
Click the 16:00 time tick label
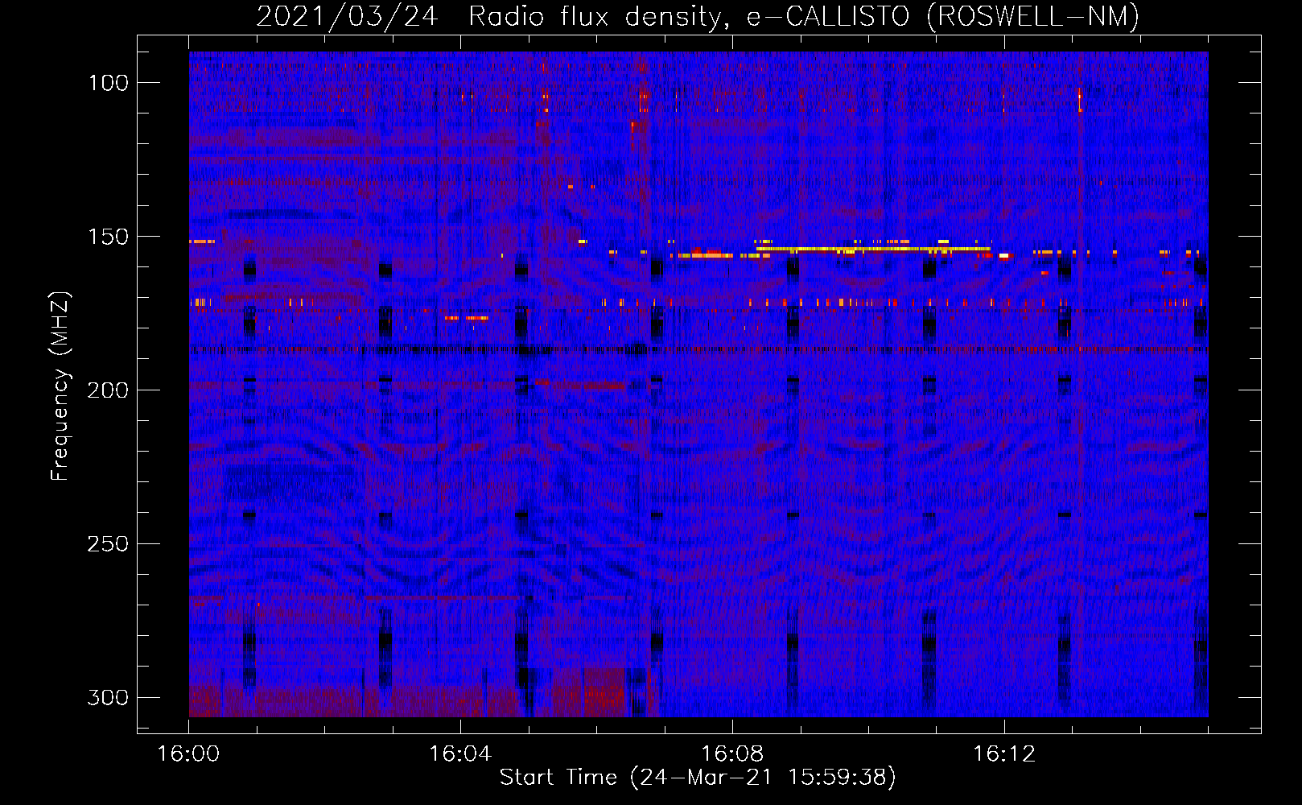point(188,754)
